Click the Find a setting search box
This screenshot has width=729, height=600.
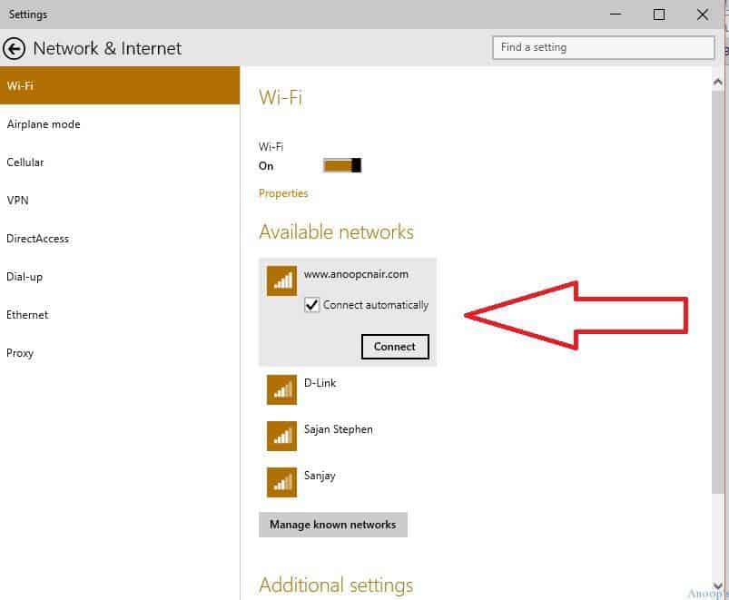pyautogui.click(x=603, y=47)
